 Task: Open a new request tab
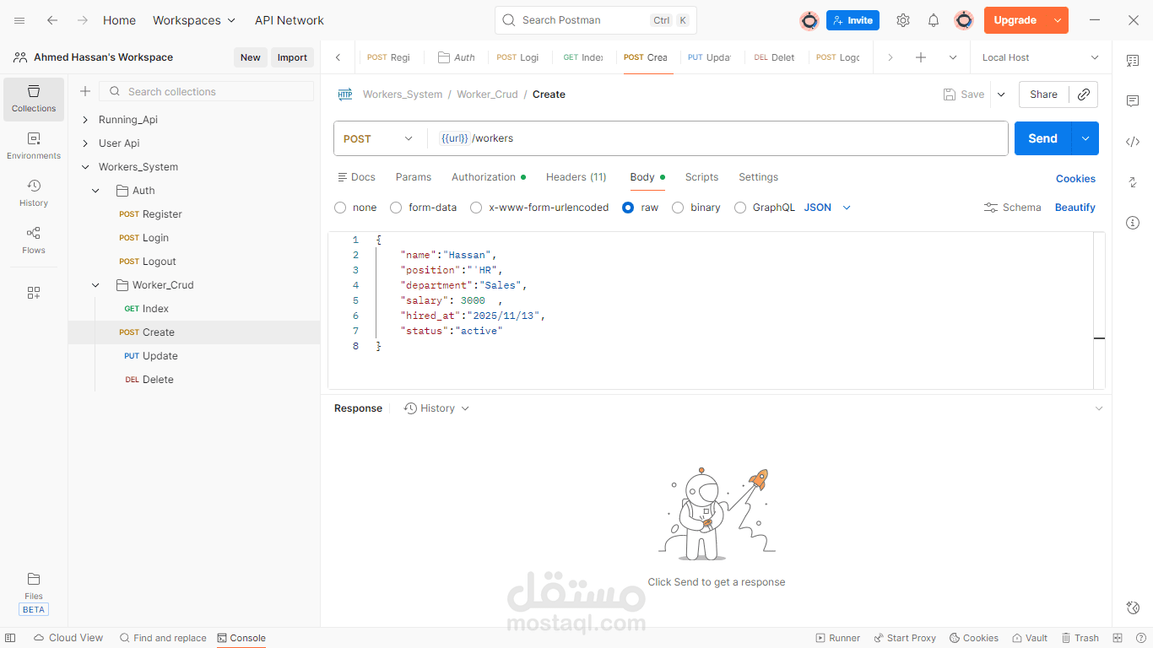click(921, 57)
